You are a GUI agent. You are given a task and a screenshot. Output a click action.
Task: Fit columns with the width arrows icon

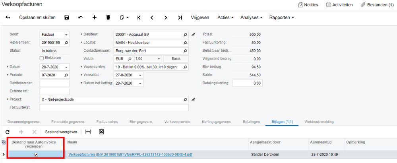tap(88, 132)
